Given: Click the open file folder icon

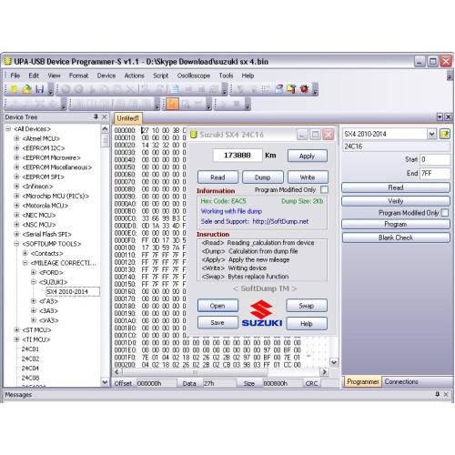Looking at the screenshot, I should (26, 89).
